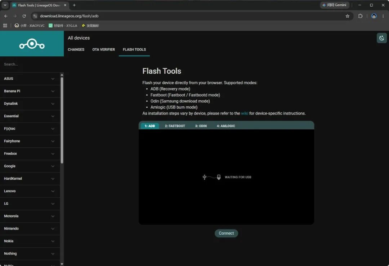Expand the ASUS device list
This screenshot has width=389, height=266.
click(30, 79)
